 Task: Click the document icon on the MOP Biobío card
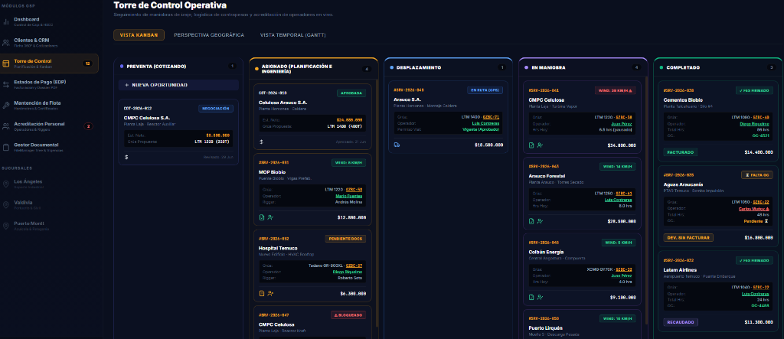pyautogui.click(x=262, y=217)
